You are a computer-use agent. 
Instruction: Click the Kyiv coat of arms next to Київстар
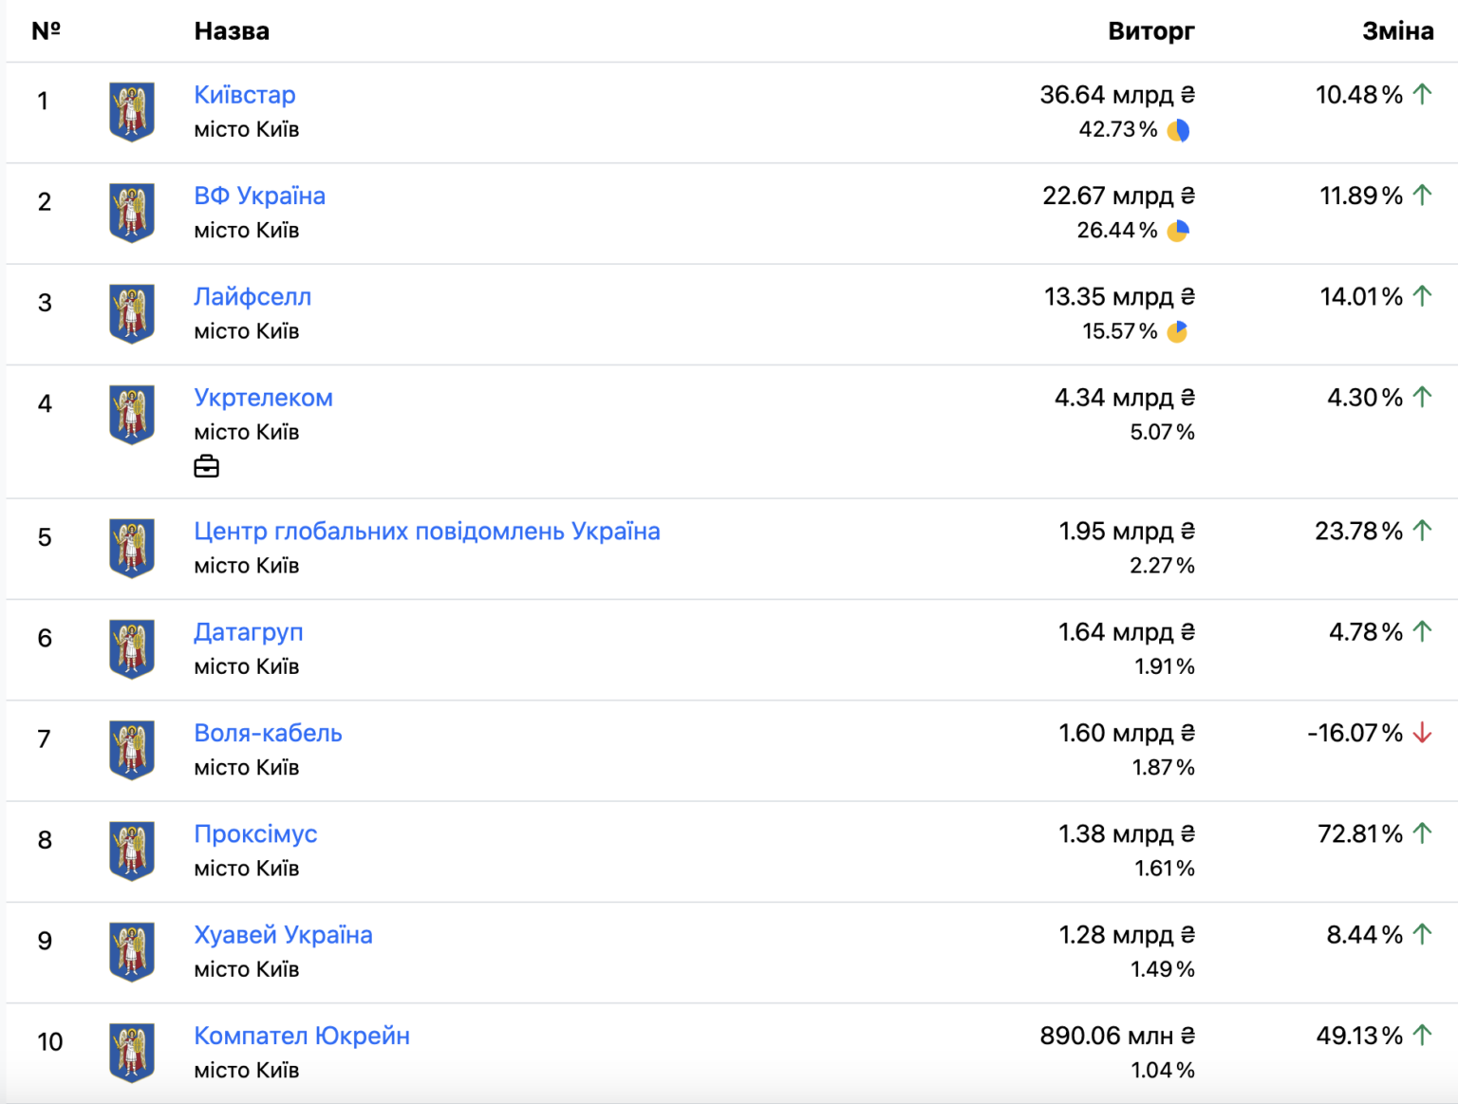coord(132,112)
